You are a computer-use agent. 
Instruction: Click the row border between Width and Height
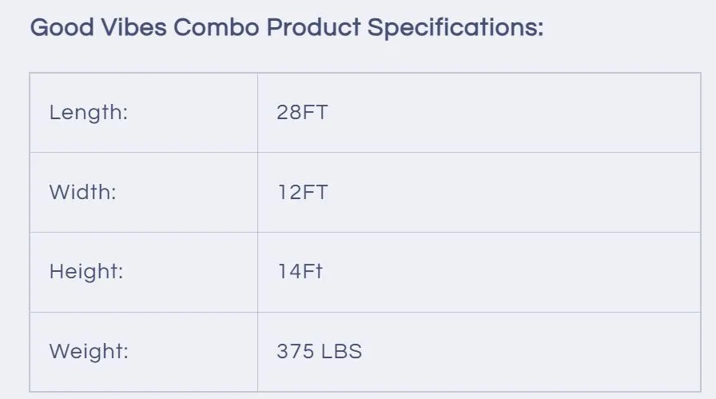pos(365,232)
